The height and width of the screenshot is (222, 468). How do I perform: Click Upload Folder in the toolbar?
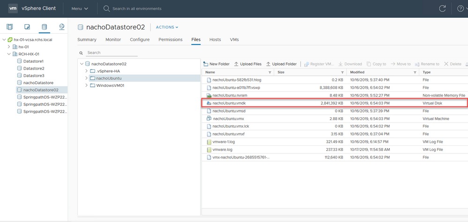click(x=281, y=64)
